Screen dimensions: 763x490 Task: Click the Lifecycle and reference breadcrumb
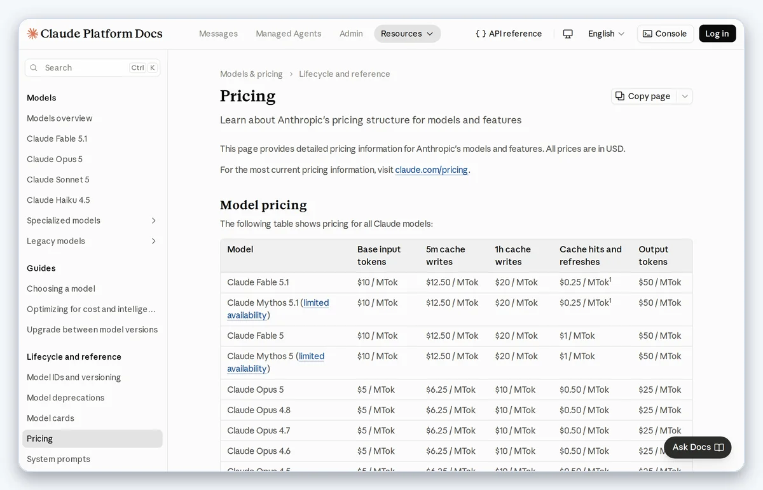[x=345, y=74]
